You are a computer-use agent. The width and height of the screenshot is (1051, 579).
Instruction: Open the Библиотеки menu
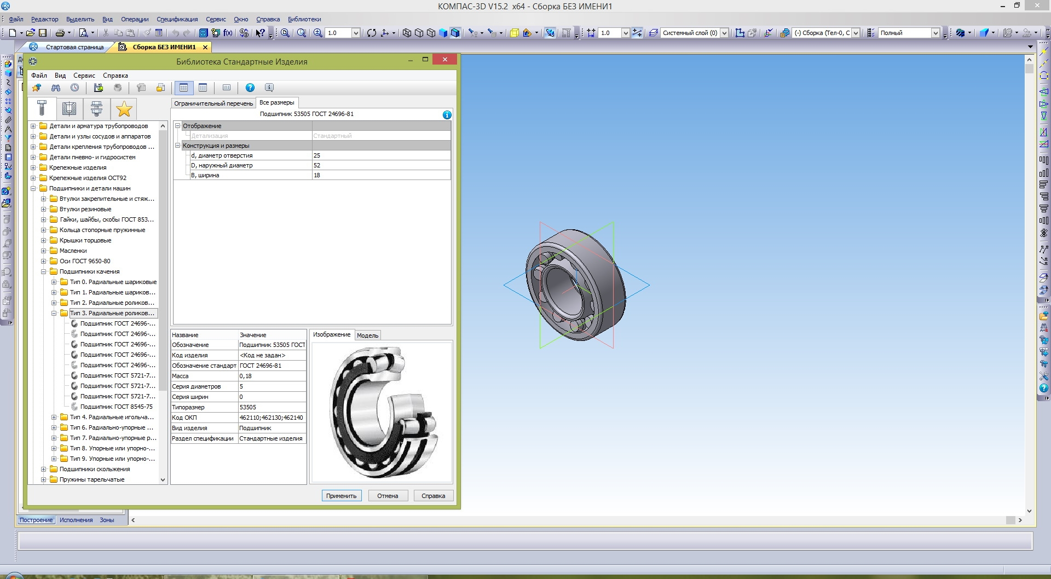point(304,19)
